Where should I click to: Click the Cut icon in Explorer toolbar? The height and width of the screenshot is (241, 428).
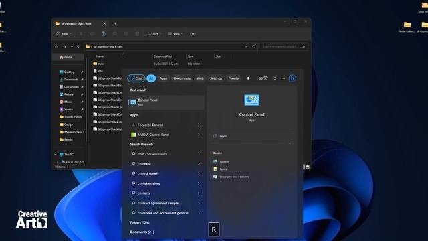(x=81, y=34)
